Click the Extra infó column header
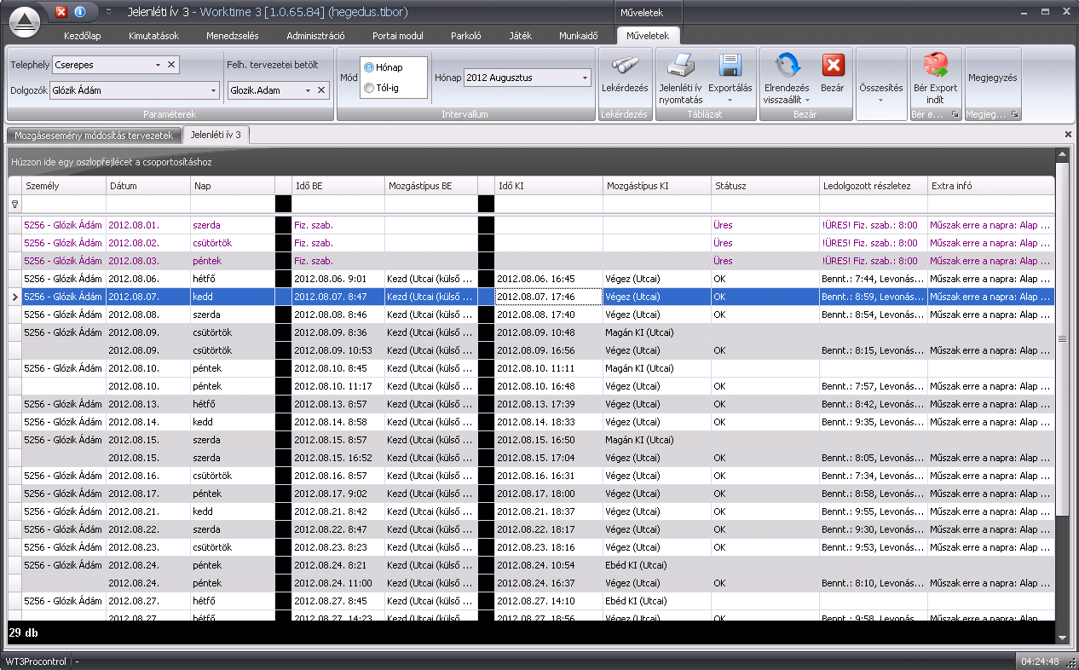The height and width of the screenshot is (670, 1079). coord(991,186)
